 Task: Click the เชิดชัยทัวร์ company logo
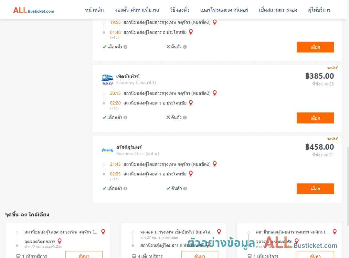pyautogui.click(x=107, y=80)
